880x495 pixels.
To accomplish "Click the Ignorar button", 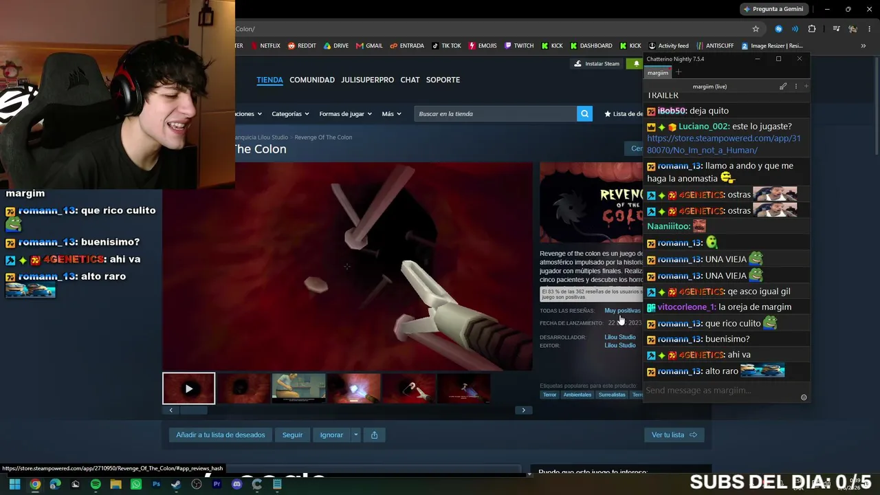I will (x=331, y=434).
